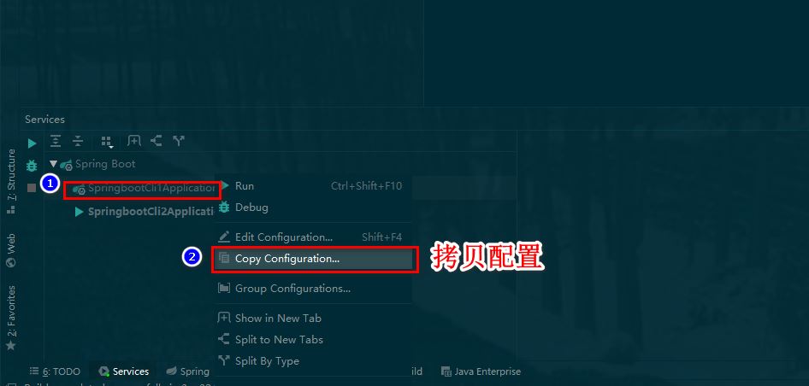The height and width of the screenshot is (386, 809).
Task: Click the Open in New Tab toolbar icon
Action: pyautogui.click(x=134, y=141)
